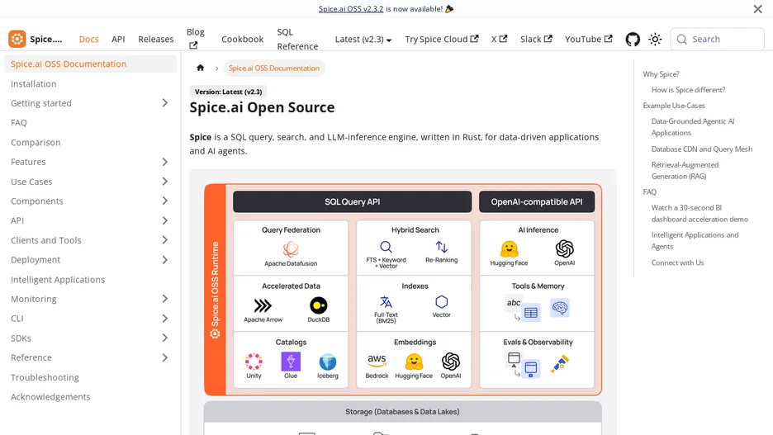Open the Blog nav item

coord(195,39)
